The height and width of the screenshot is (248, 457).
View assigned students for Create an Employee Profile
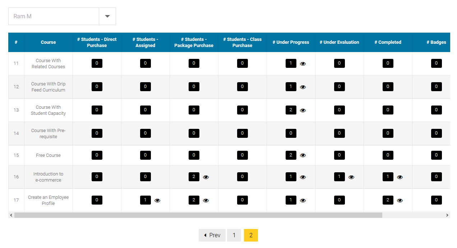(157, 200)
